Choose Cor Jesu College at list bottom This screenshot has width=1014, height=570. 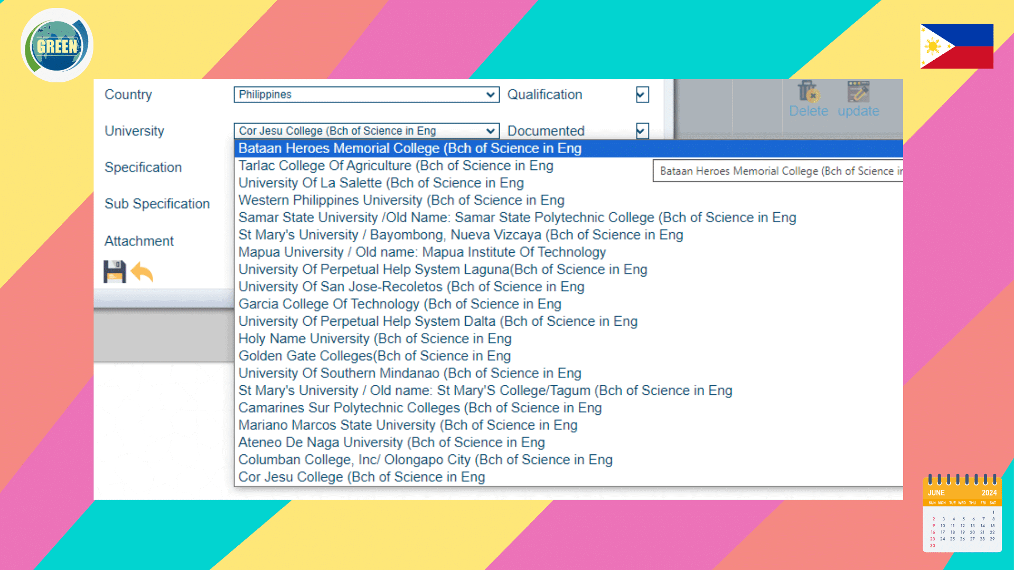361,477
